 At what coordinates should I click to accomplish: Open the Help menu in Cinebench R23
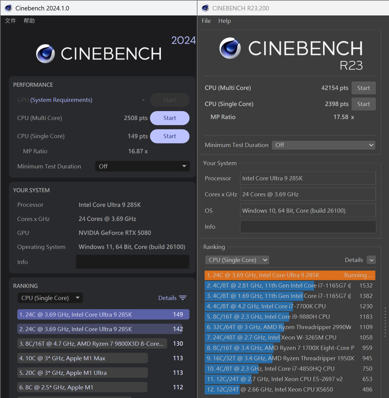point(225,21)
